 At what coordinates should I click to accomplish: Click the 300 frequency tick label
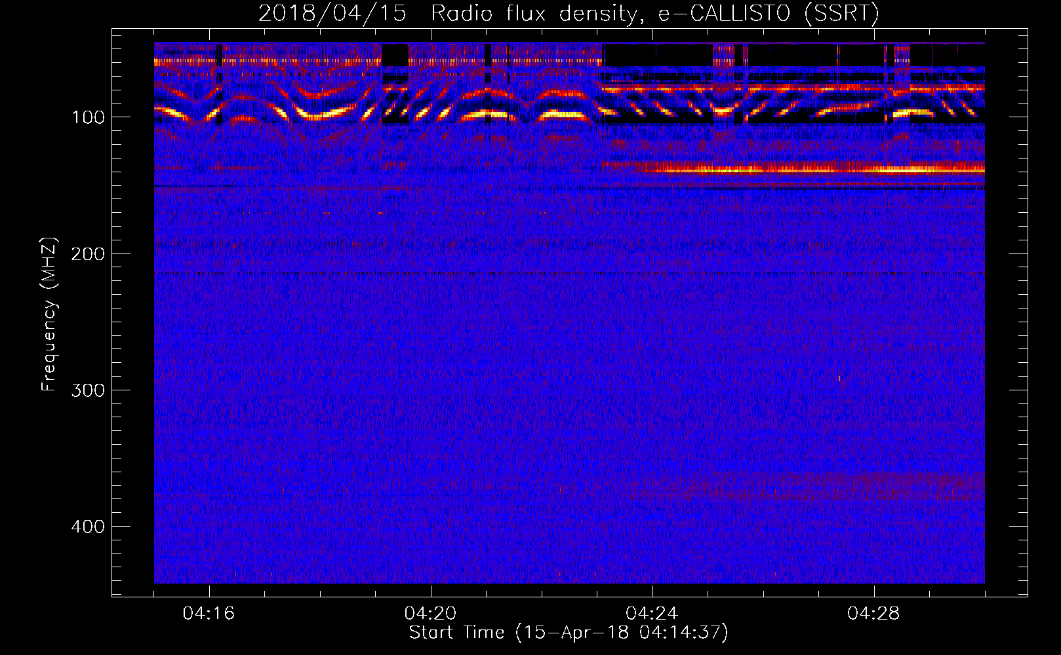pyautogui.click(x=88, y=390)
